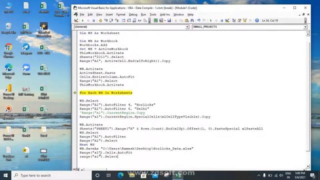Open the View menu
The width and height of the screenshot is (320, 180).
pos(99,14)
